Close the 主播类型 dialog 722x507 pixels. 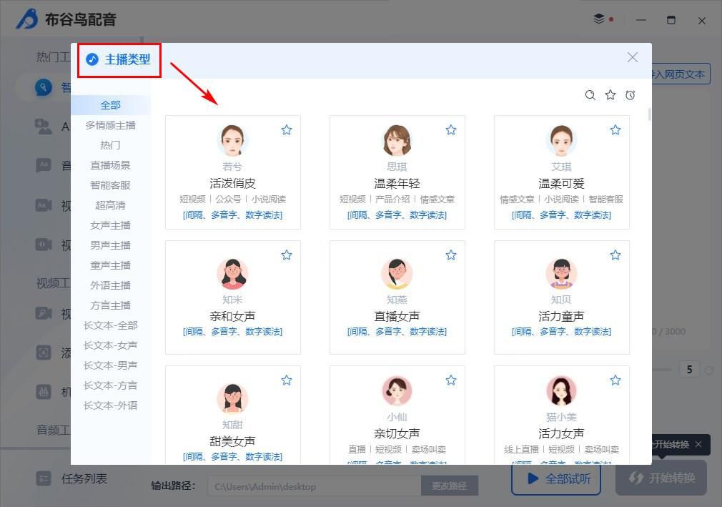tap(633, 57)
